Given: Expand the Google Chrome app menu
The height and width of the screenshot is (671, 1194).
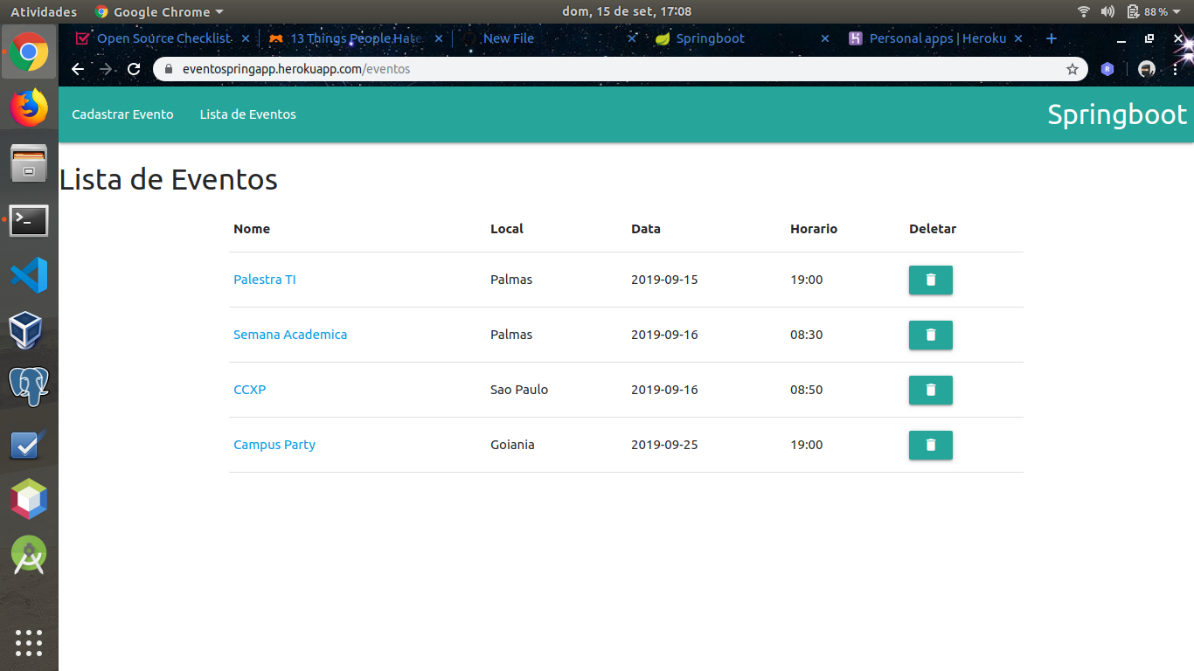Looking at the screenshot, I should coord(159,11).
